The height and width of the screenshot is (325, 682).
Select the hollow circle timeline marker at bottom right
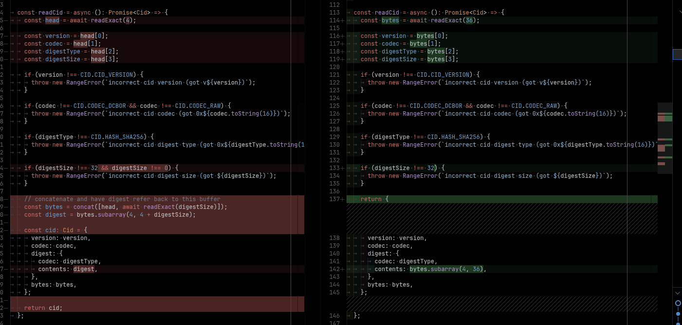[678, 303]
